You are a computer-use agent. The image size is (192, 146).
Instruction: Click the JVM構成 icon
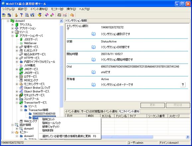[21, 65]
